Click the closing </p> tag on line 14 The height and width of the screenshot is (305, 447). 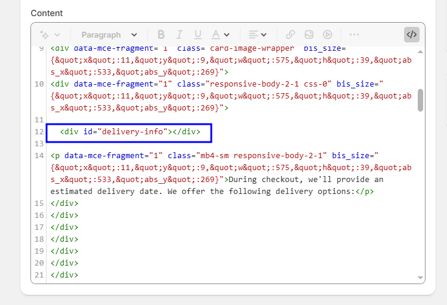pos(365,192)
